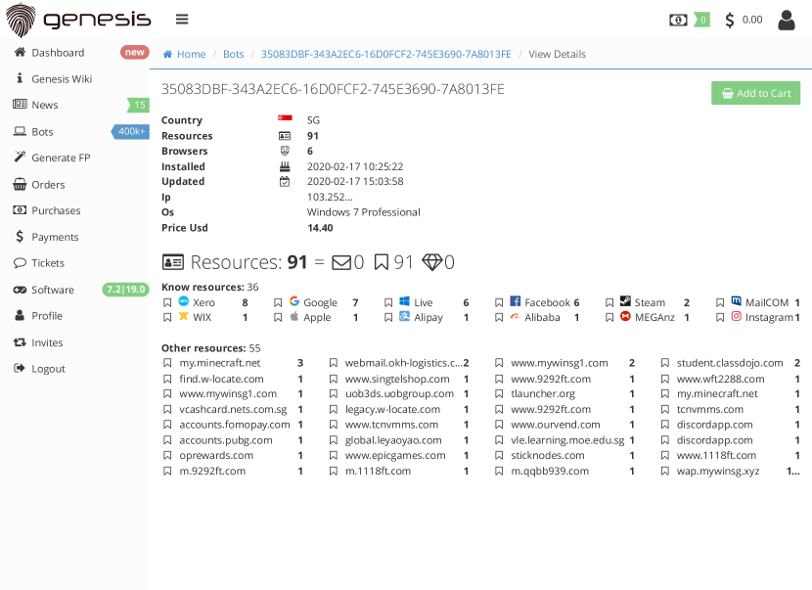Open the cart money icon in header
812x590 pixels.
[x=678, y=21]
